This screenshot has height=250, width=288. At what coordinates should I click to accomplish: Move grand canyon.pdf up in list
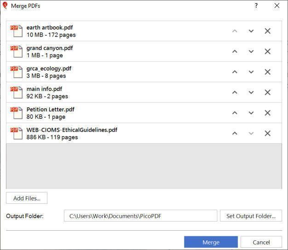click(235, 51)
